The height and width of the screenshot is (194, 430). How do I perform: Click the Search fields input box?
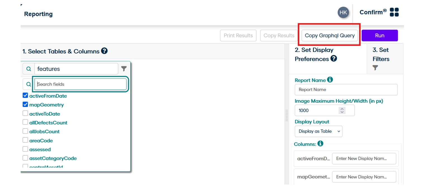(80, 84)
